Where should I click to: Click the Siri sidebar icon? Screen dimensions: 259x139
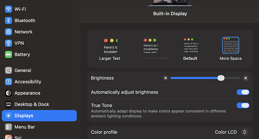[8, 137]
